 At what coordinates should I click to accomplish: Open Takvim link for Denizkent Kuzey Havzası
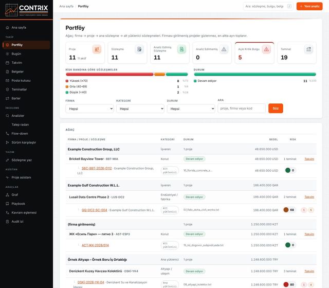coord(309,271)
